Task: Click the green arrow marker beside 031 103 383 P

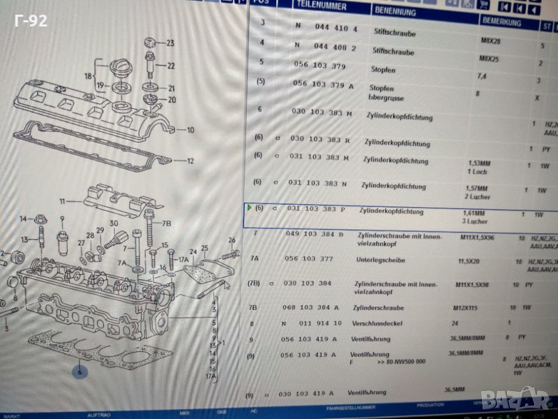Action: [249, 207]
